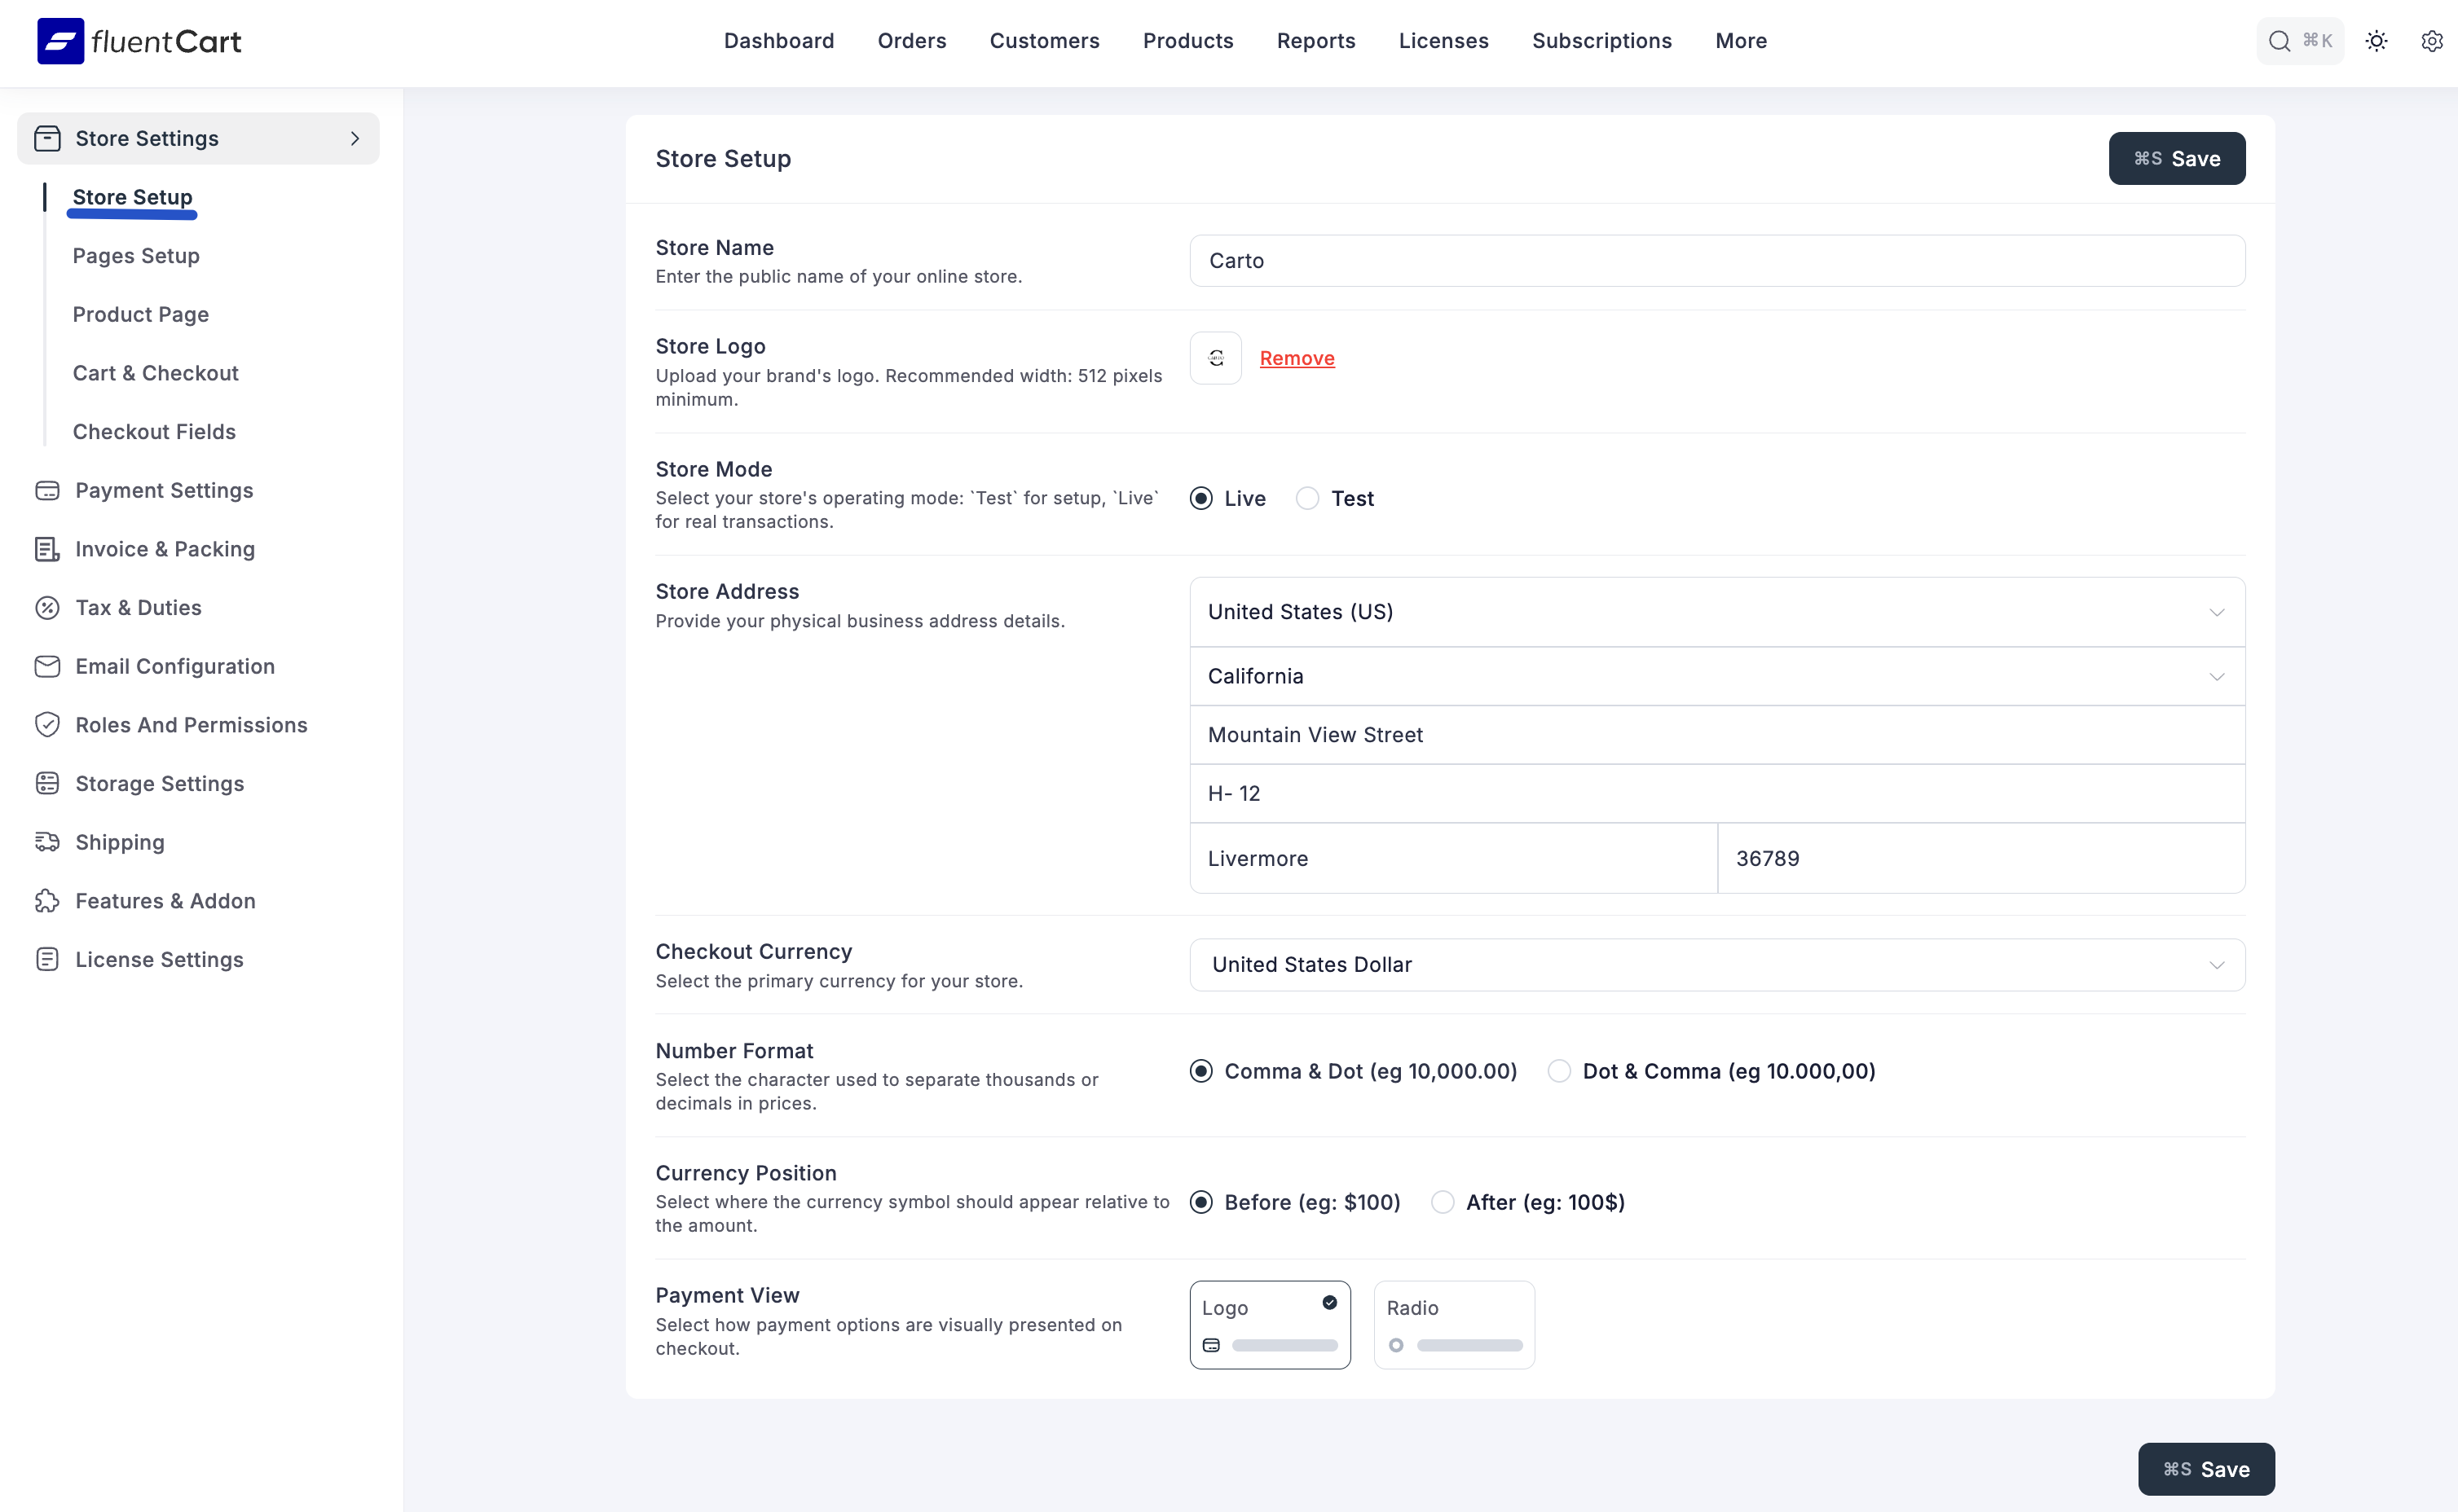Image resolution: width=2458 pixels, height=1512 pixels.
Task: Open Email Configuration via envelope icon
Action: [49, 666]
